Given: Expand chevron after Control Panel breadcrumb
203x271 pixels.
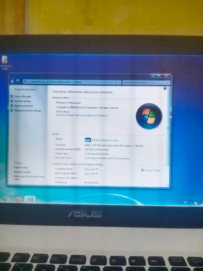Looking at the screenshot, I should pos(47,82).
